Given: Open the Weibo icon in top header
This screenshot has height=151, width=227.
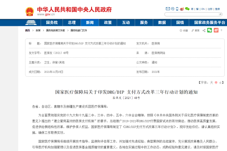Looking at the screenshot, I should pos(182,9).
